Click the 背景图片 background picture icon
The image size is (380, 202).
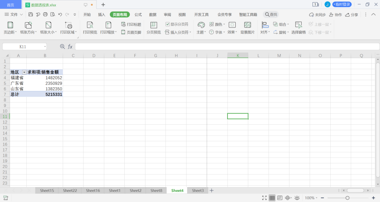tap(248, 28)
